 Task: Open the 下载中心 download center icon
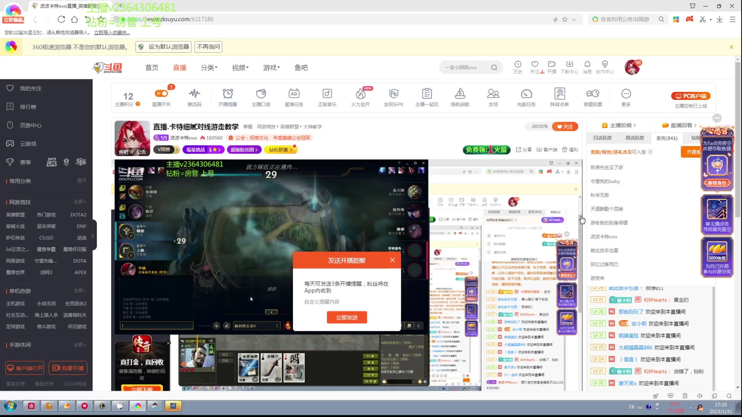[x=570, y=67]
